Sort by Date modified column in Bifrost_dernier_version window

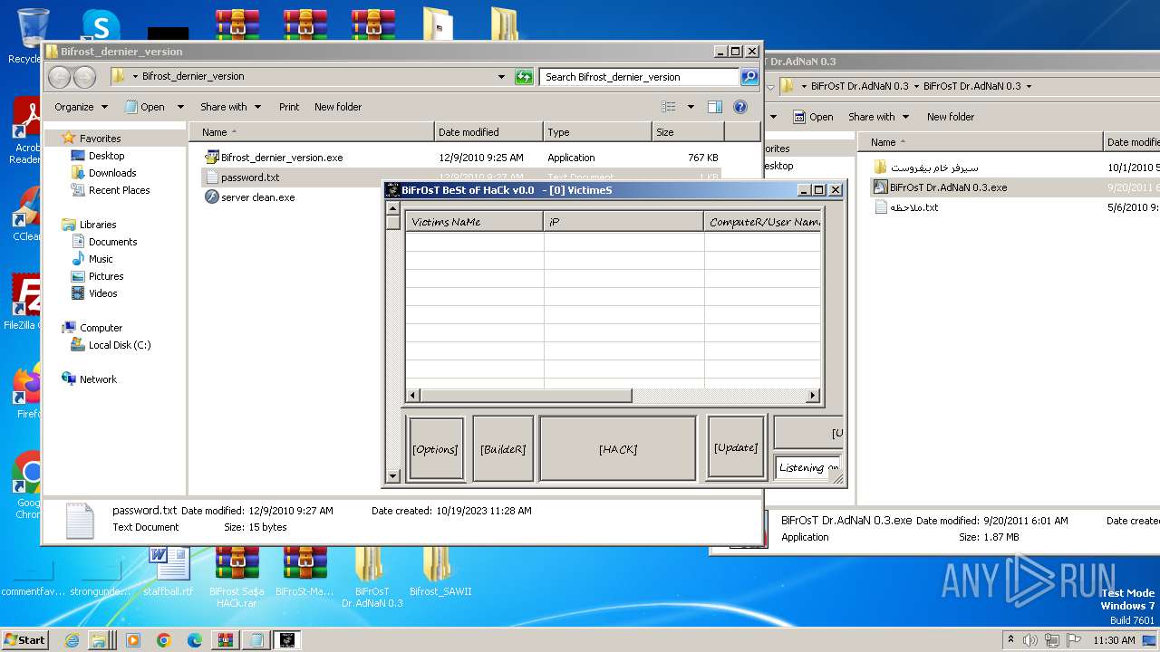coord(488,132)
